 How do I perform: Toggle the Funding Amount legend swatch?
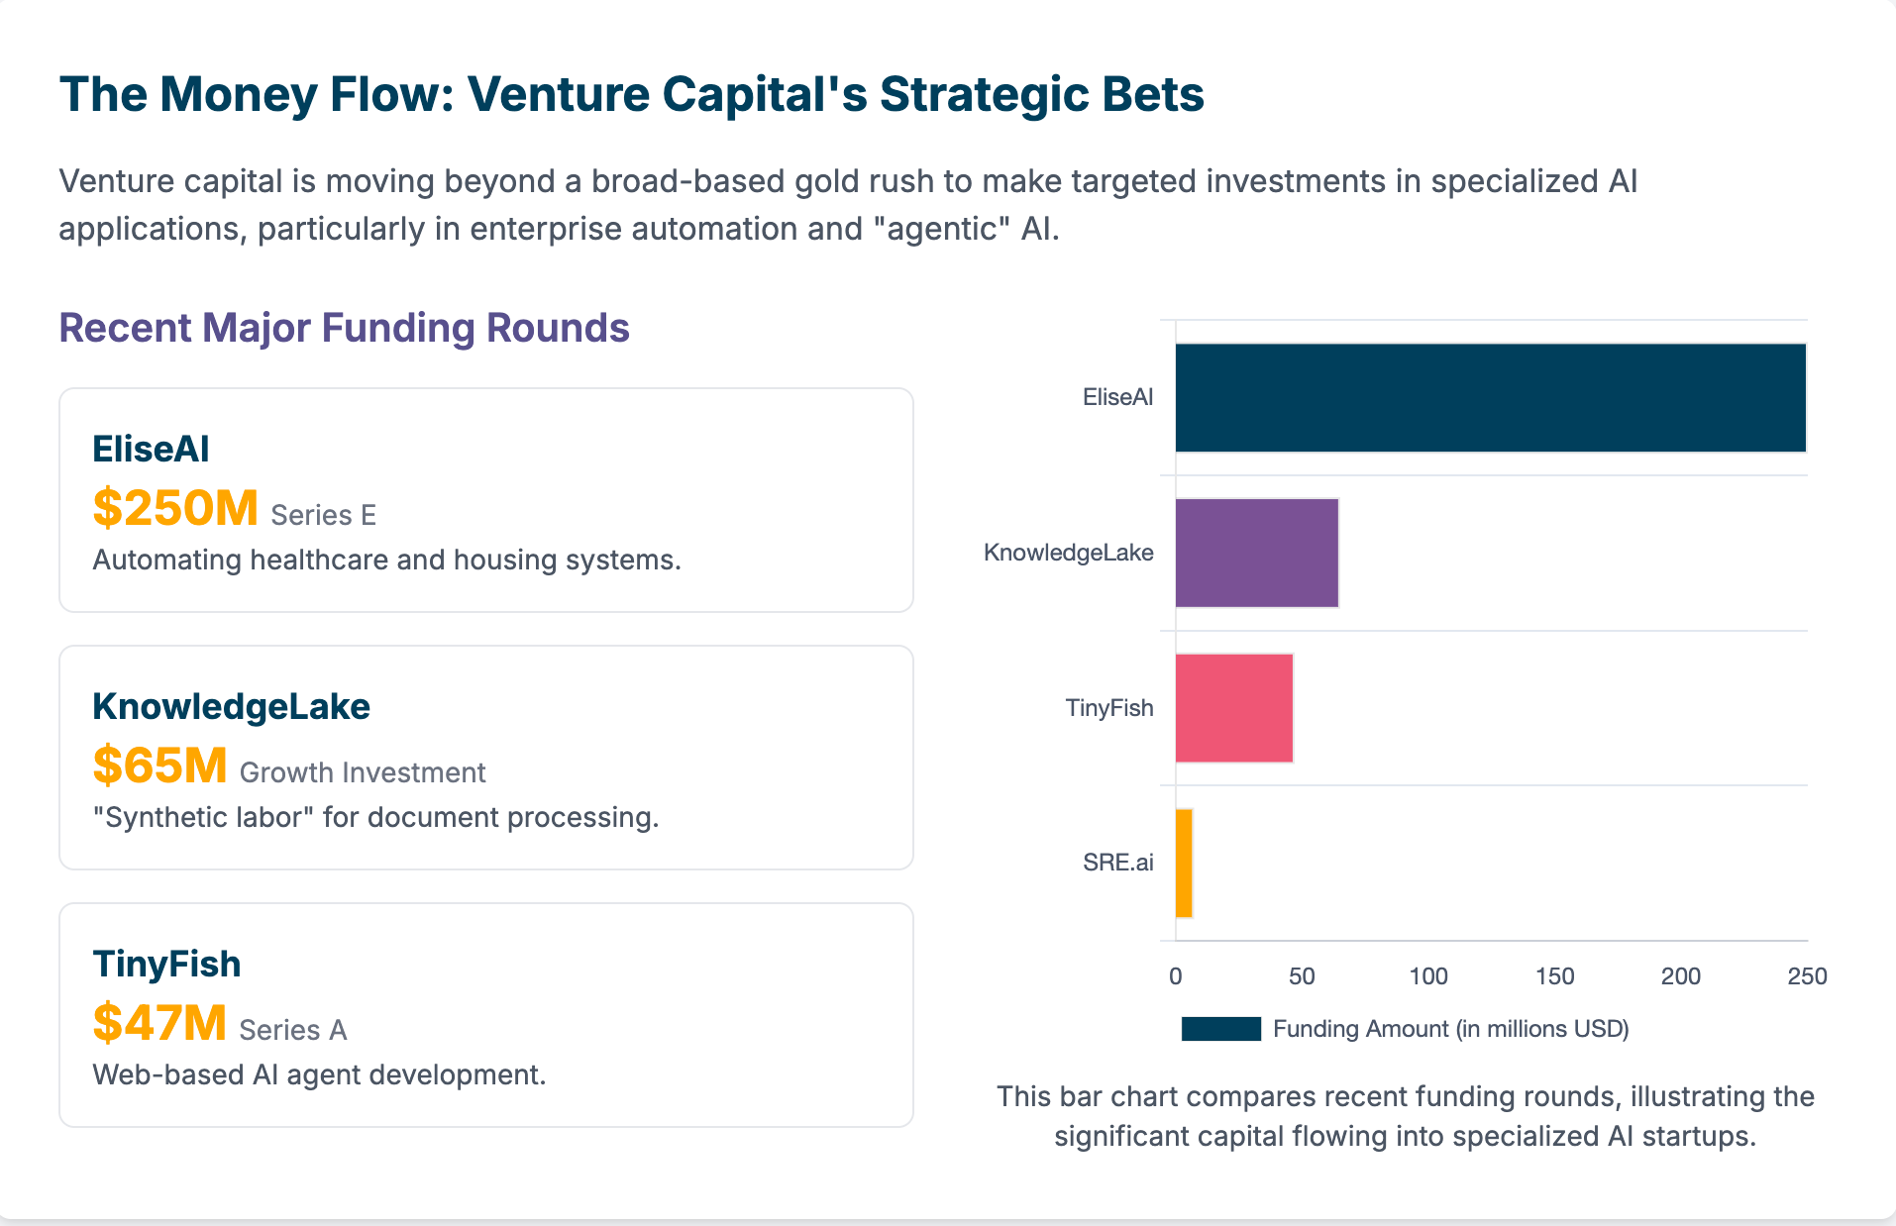1220,1029
